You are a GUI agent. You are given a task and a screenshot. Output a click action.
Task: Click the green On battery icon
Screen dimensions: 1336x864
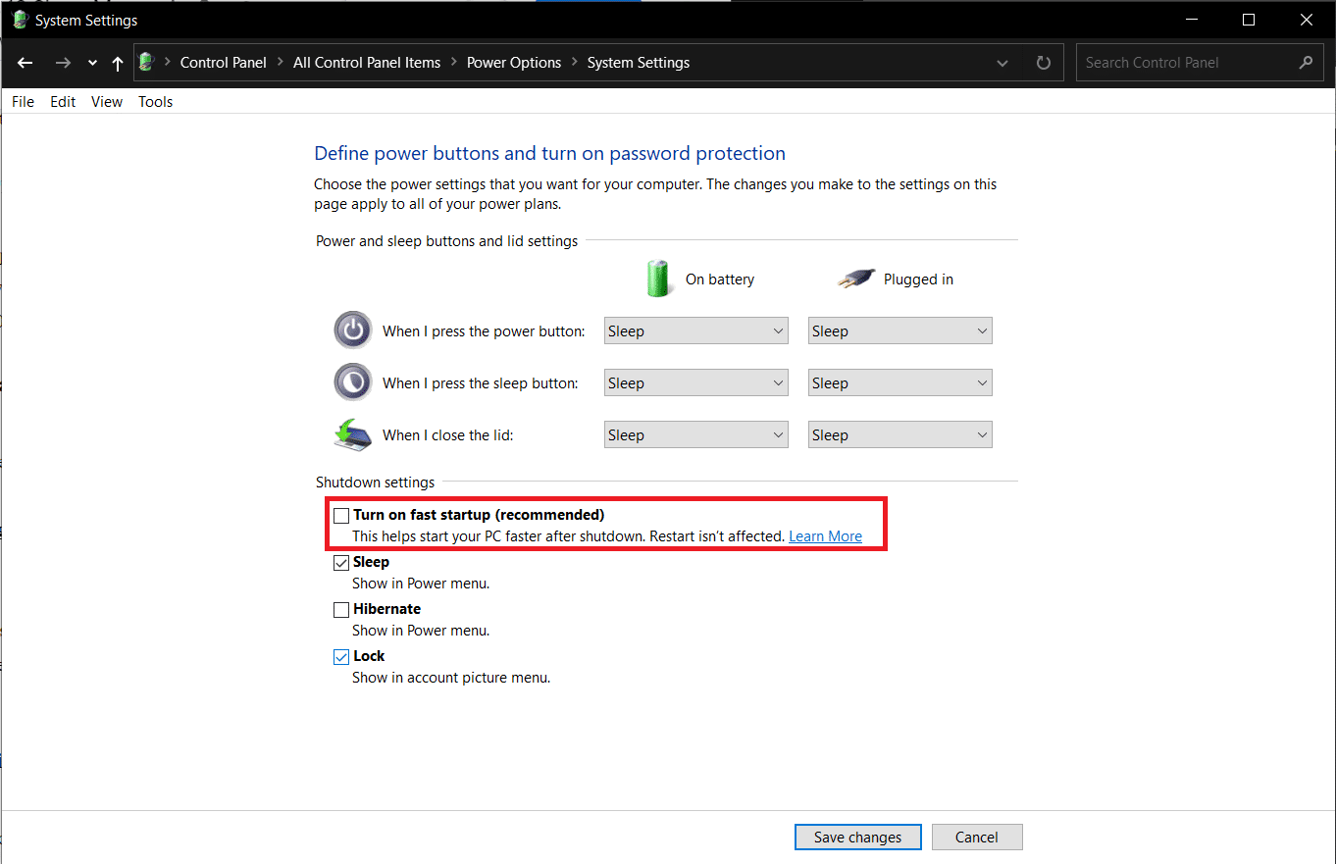tap(659, 279)
